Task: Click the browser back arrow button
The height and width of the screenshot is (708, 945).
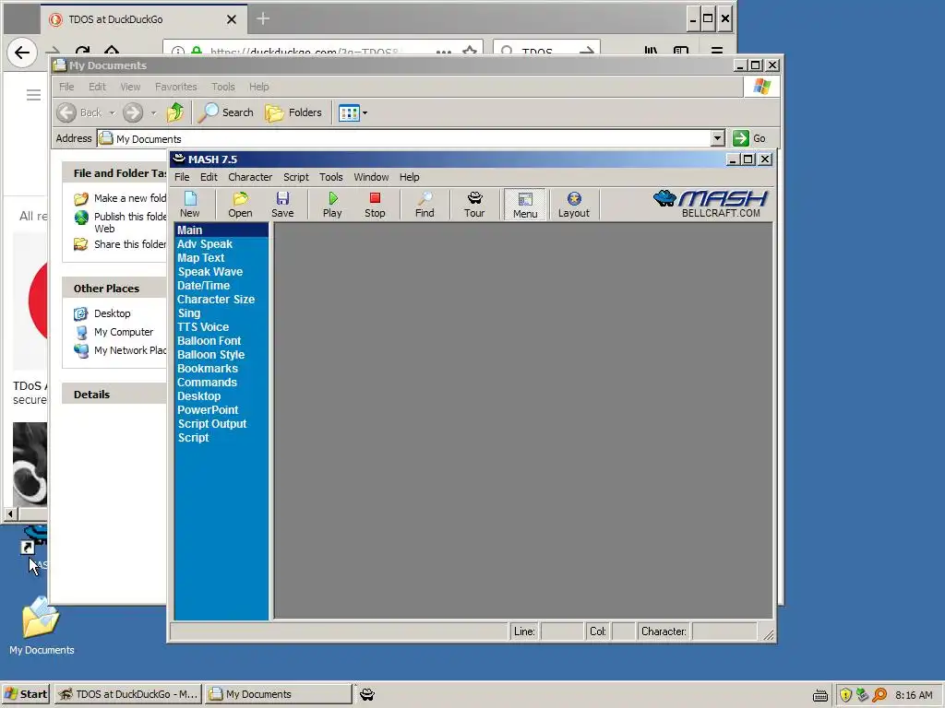Action: [22, 53]
